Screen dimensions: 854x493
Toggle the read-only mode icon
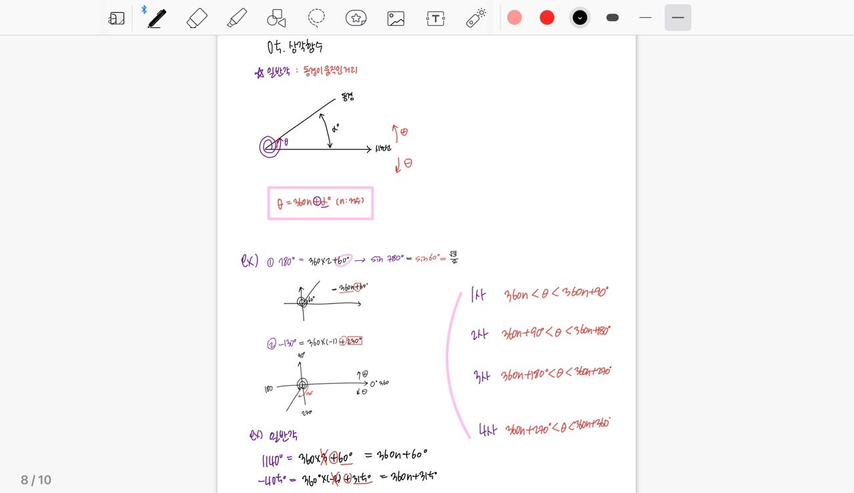117,18
